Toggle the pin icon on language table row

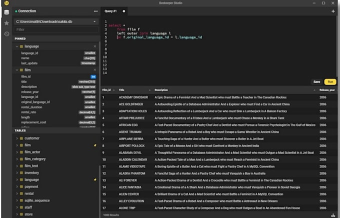(95, 179)
